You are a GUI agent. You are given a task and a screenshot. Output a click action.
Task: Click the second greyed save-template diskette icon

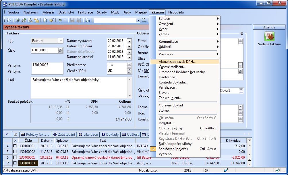pos(79,20)
